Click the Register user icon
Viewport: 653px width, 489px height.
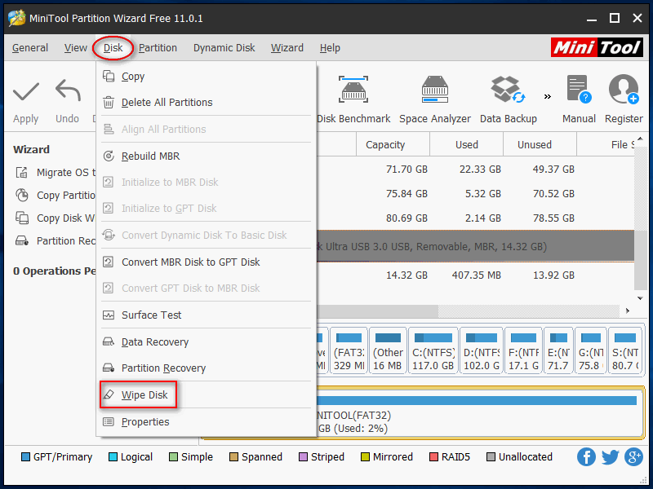click(x=624, y=89)
